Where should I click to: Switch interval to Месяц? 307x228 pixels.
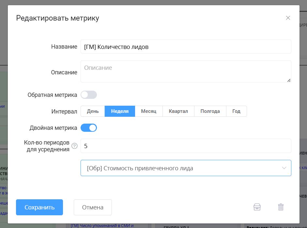point(149,111)
